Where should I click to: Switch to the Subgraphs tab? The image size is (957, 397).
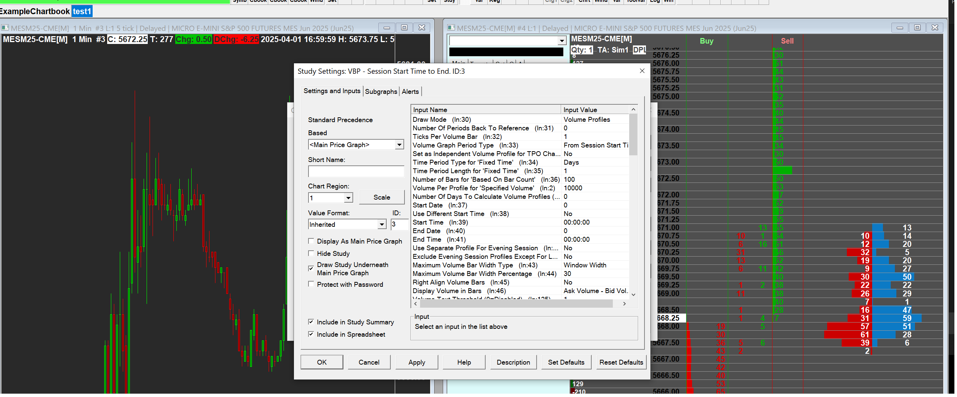coord(381,92)
